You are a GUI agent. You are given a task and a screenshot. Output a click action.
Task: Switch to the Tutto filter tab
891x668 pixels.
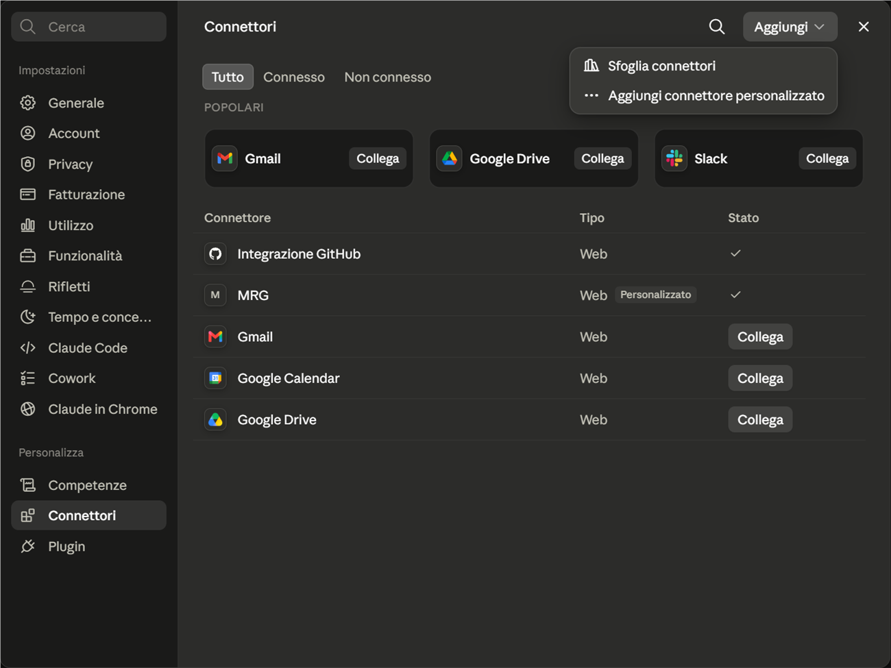tap(228, 77)
